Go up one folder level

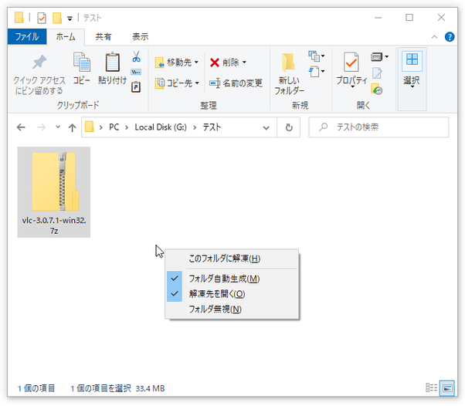coord(72,127)
